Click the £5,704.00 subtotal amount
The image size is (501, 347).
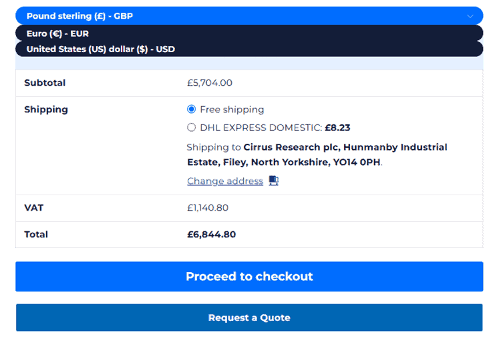click(x=210, y=83)
